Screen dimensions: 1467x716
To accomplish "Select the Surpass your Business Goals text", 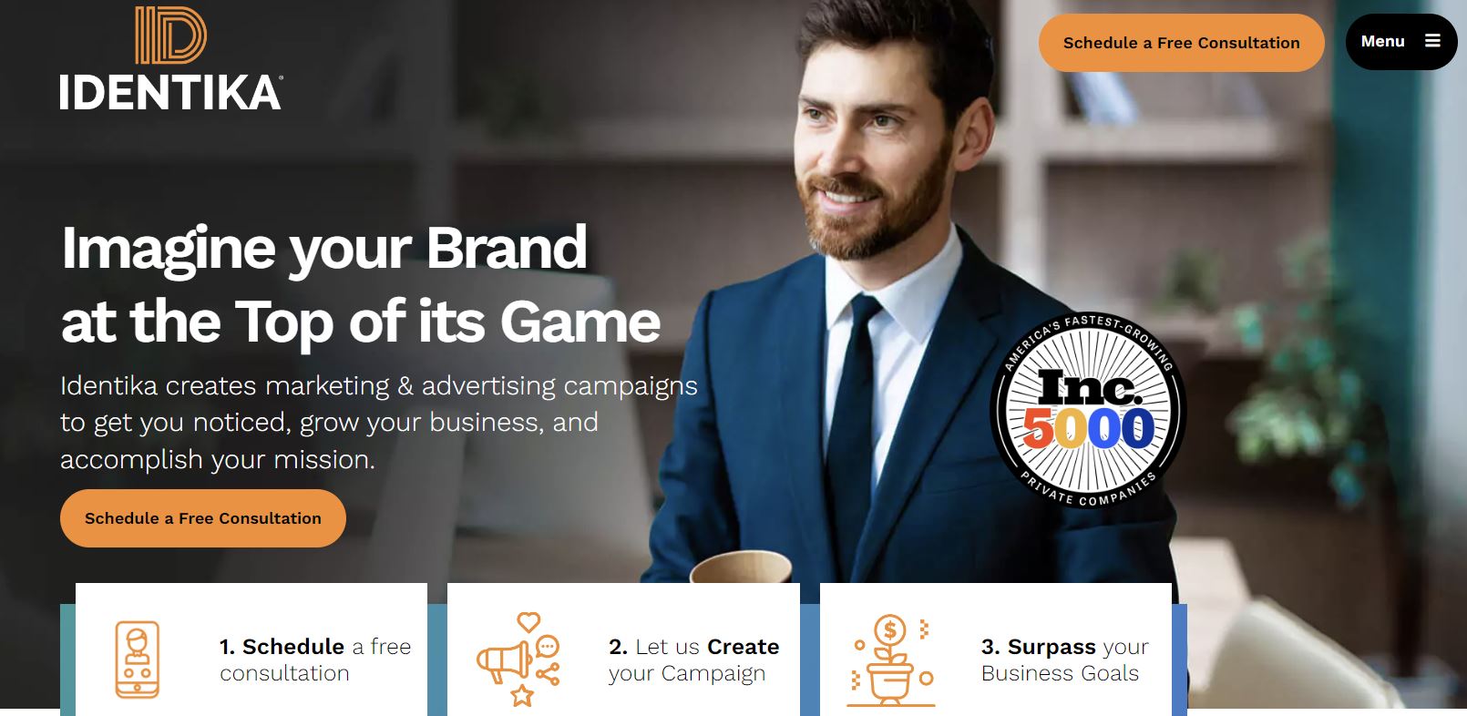I will tap(1064, 660).
